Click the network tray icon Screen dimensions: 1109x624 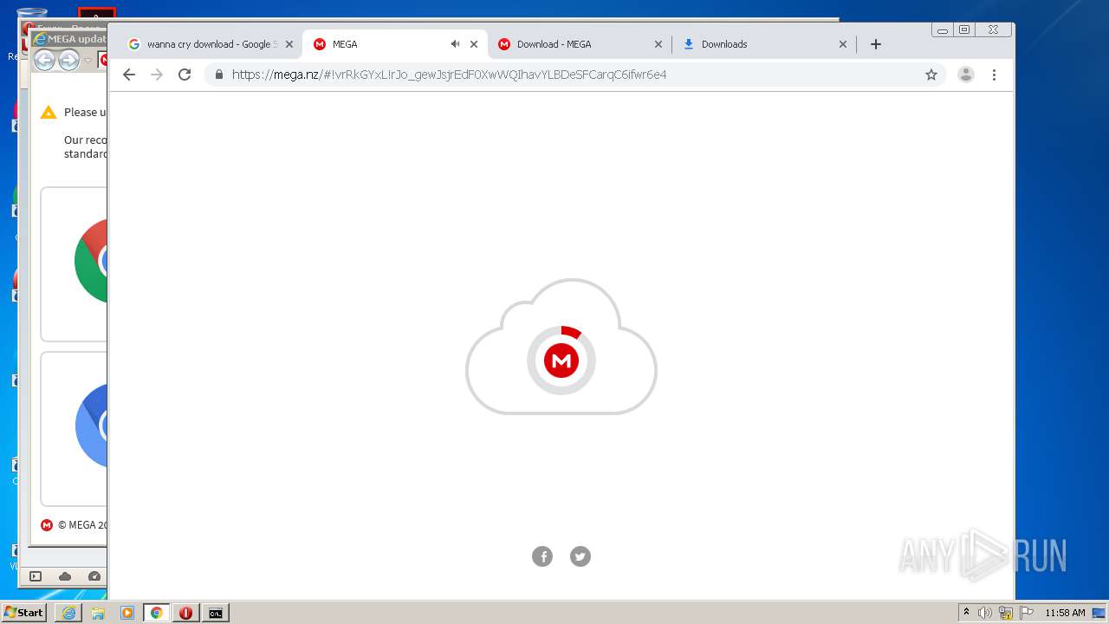tap(1006, 613)
